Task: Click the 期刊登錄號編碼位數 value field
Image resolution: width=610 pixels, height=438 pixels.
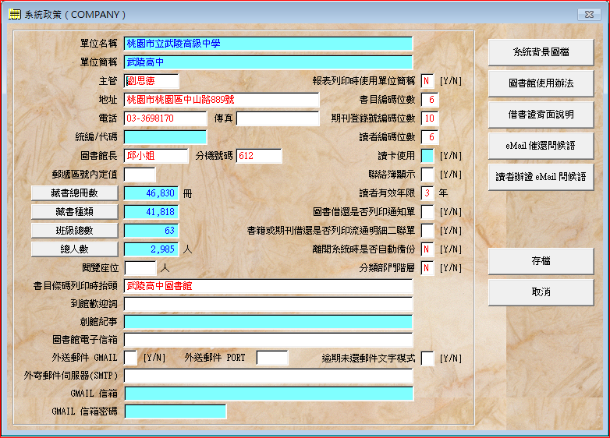Action: click(x=430, y=118)
